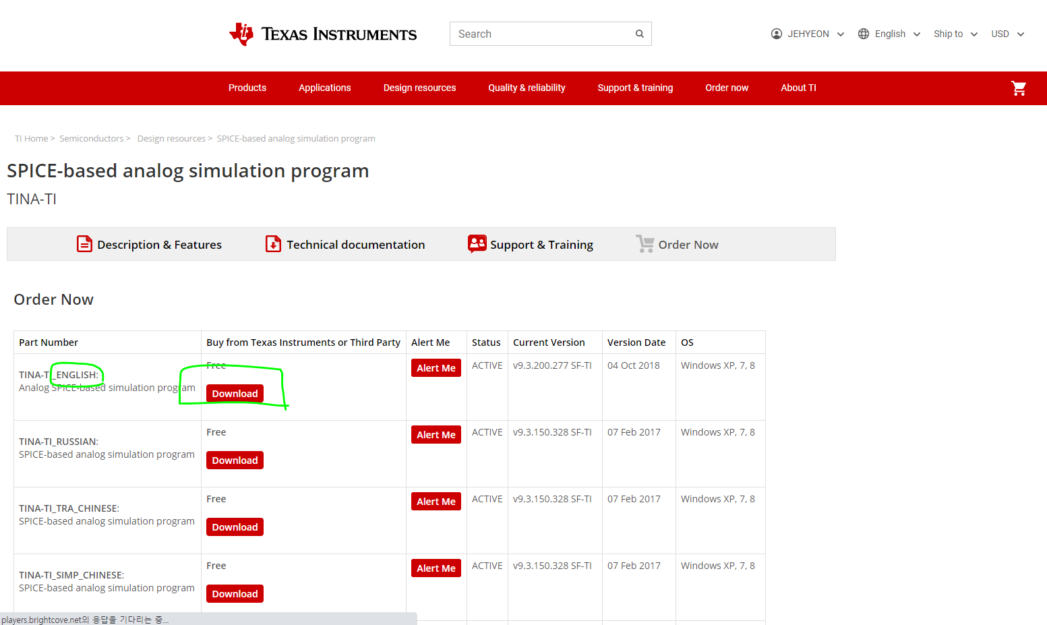
Task: Click Alert Me for TINA-TI_TRA_CHINESE
Action: [436, 502]
